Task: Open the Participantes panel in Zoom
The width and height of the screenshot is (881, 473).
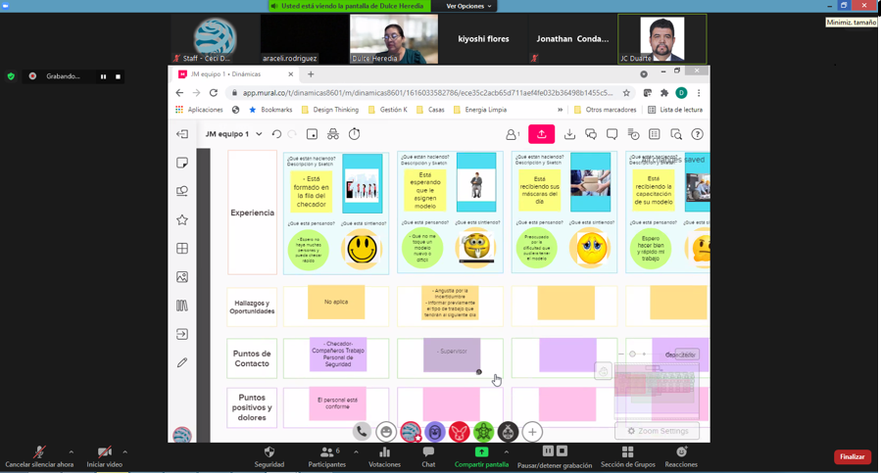Action: coord(326,456)
